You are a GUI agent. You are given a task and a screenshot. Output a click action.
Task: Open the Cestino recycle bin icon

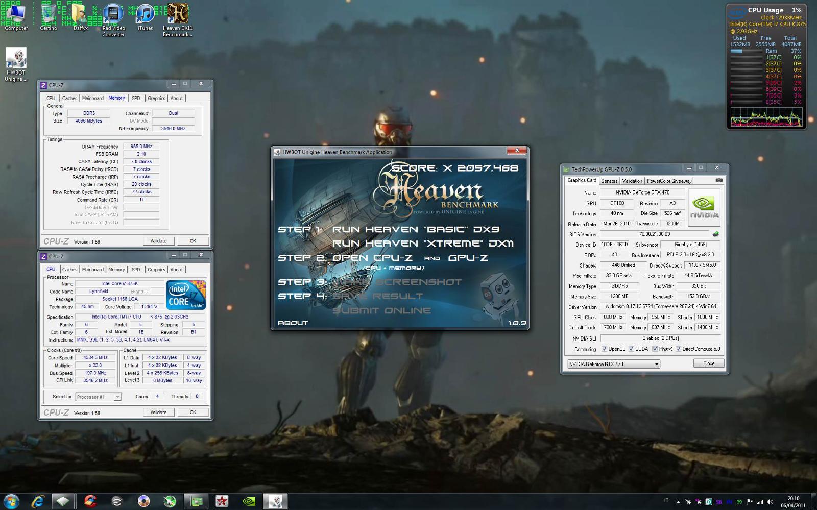tap(49, 16)
